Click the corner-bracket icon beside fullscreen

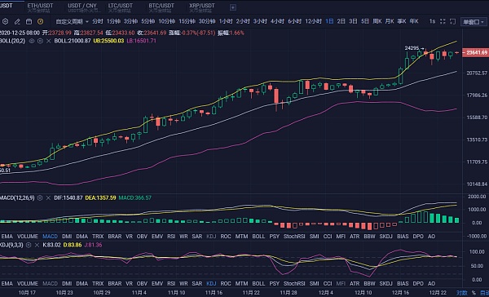point(453,21)
